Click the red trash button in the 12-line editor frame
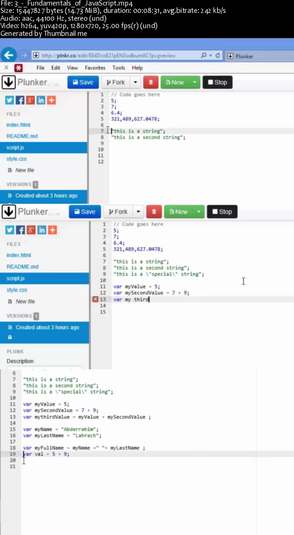The image size is (294, 535). pos(151,82)
